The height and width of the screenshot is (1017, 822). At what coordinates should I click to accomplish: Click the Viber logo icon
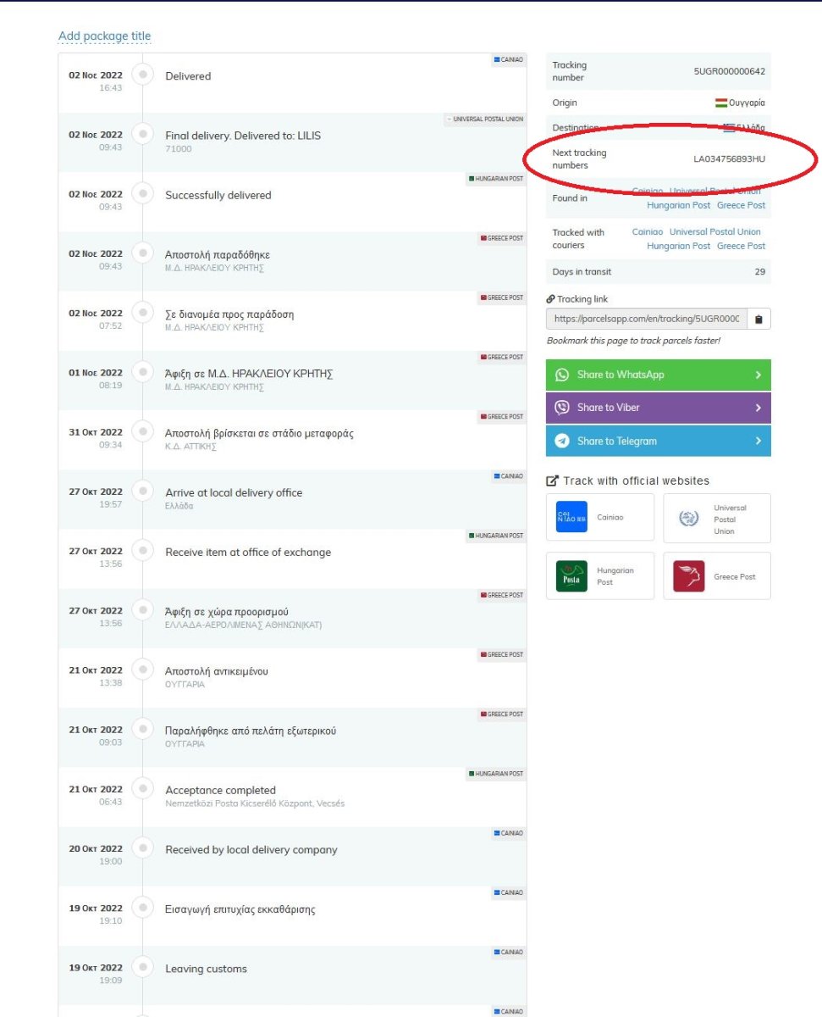562,408
